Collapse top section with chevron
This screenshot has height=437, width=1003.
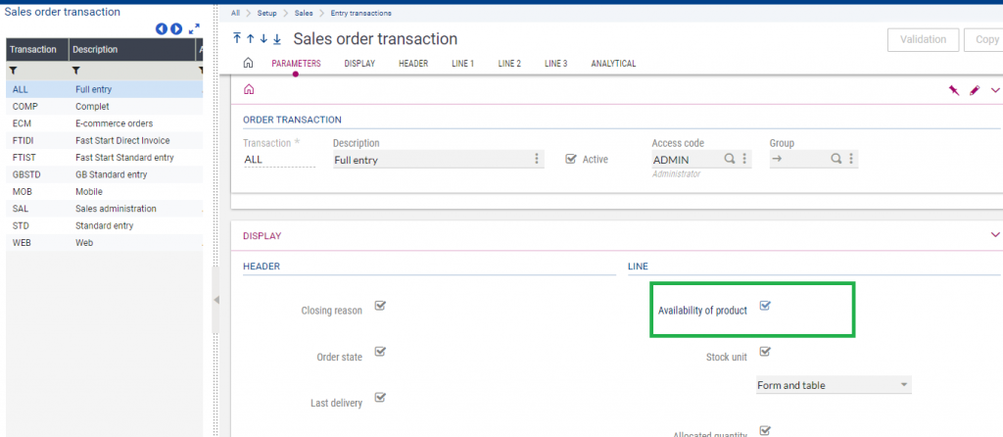pyautogui.click(x=995, y=91)
